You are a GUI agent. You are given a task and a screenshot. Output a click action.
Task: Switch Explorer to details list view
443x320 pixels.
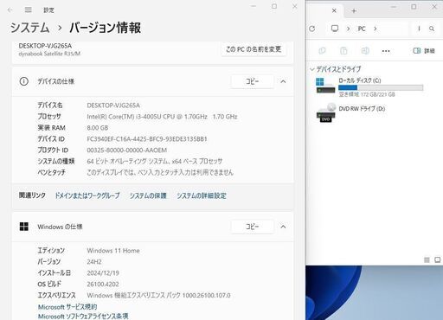pyautogui.click(x=427, y=259)
